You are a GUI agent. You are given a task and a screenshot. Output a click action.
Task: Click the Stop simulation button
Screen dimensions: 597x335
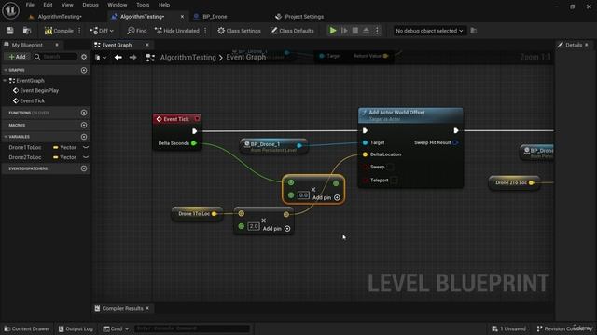(x=355, y=31)
